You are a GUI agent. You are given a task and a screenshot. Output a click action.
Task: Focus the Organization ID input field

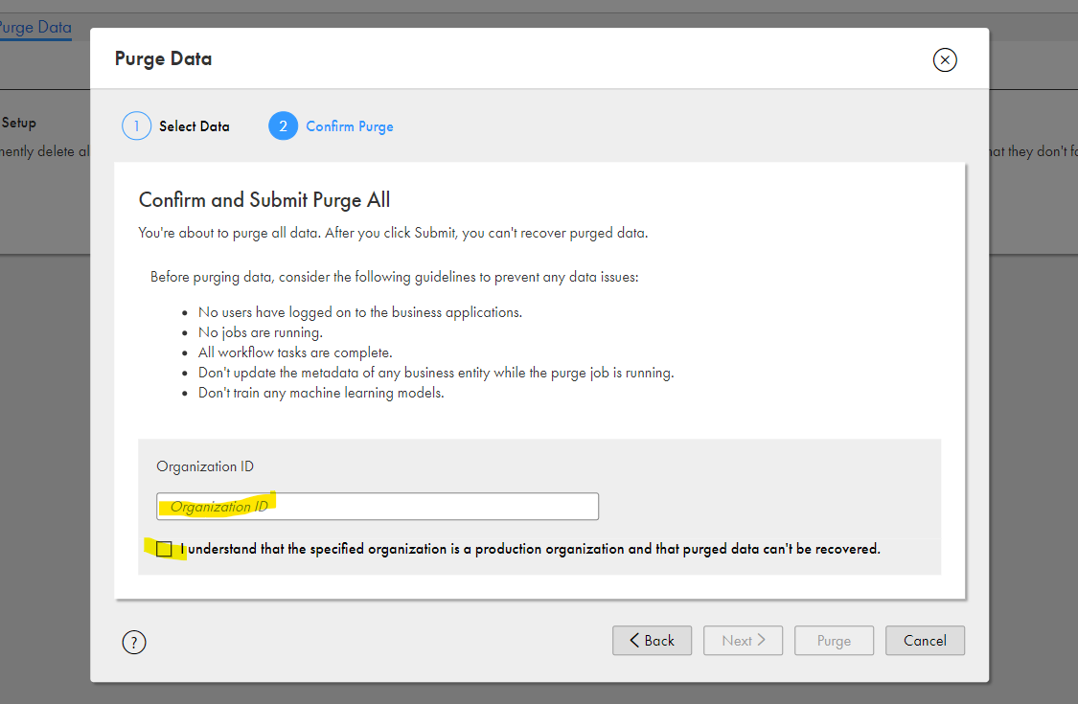[378, 506]
